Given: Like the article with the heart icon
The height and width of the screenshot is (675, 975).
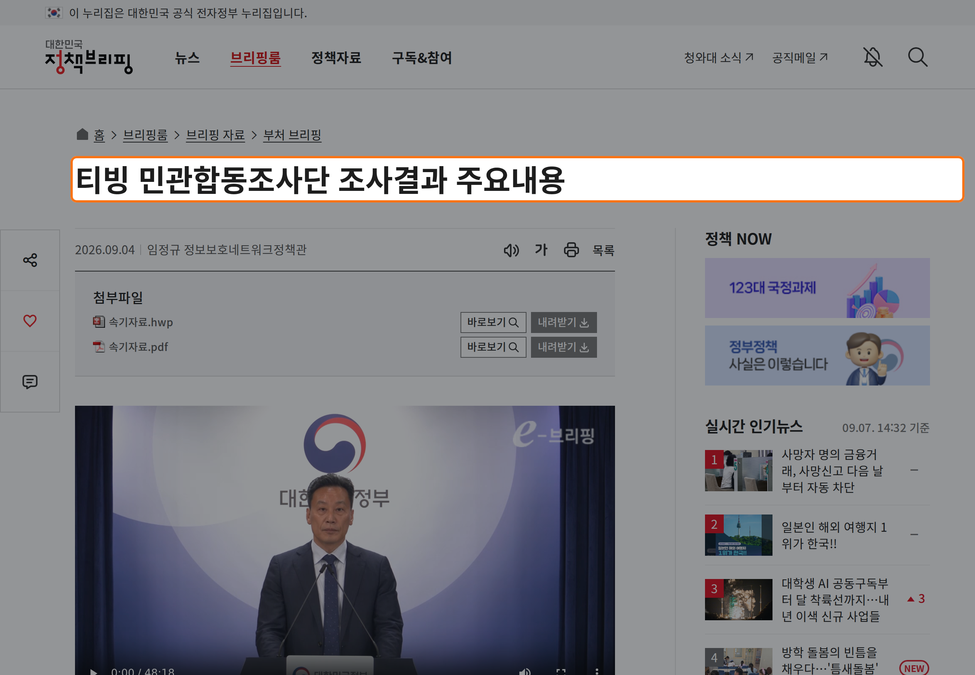Looking at the screenshot, I should (30, 321).
